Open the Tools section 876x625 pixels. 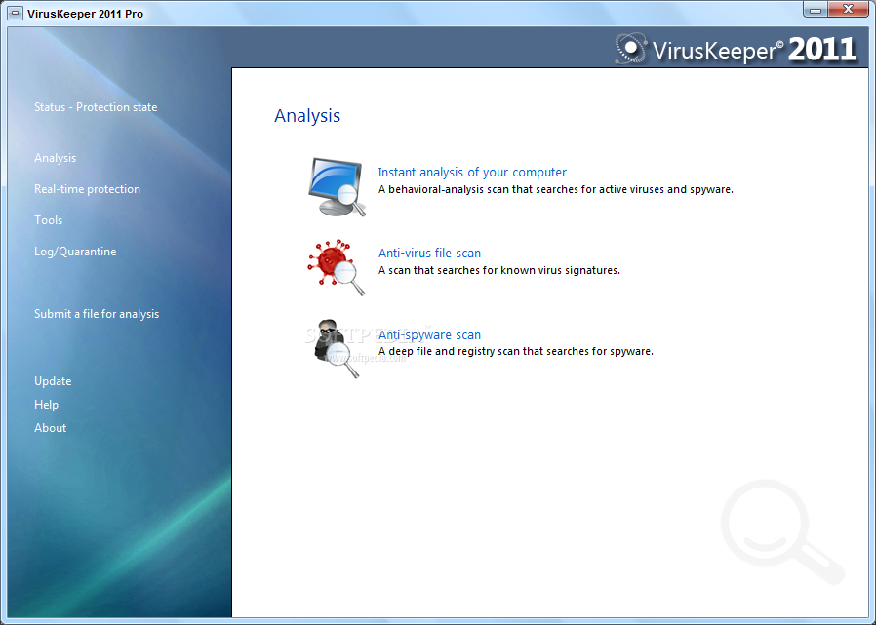pyautogui.click(x=49, y=220)
